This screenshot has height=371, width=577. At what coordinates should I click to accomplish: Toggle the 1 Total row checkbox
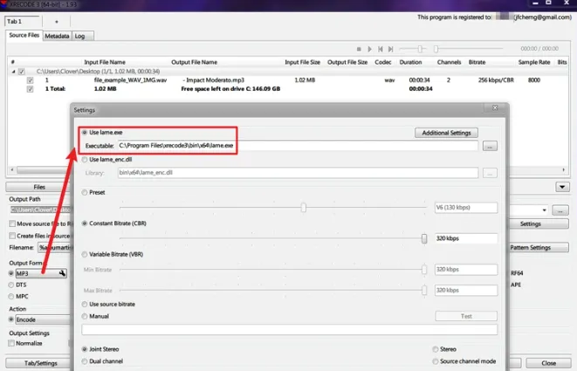31,89
